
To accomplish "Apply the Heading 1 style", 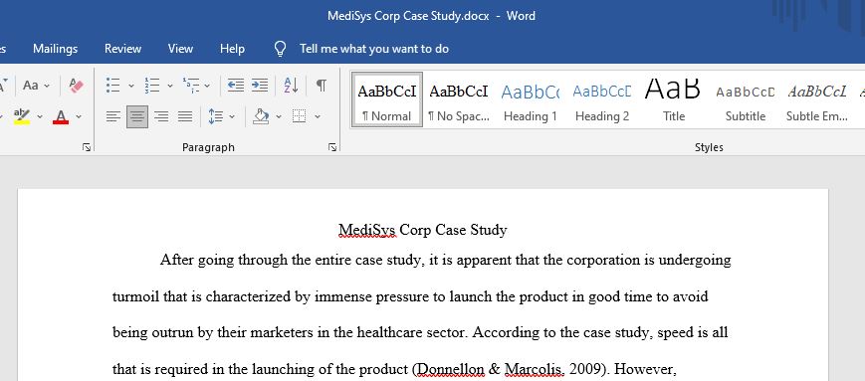I will tap(531, 99).
